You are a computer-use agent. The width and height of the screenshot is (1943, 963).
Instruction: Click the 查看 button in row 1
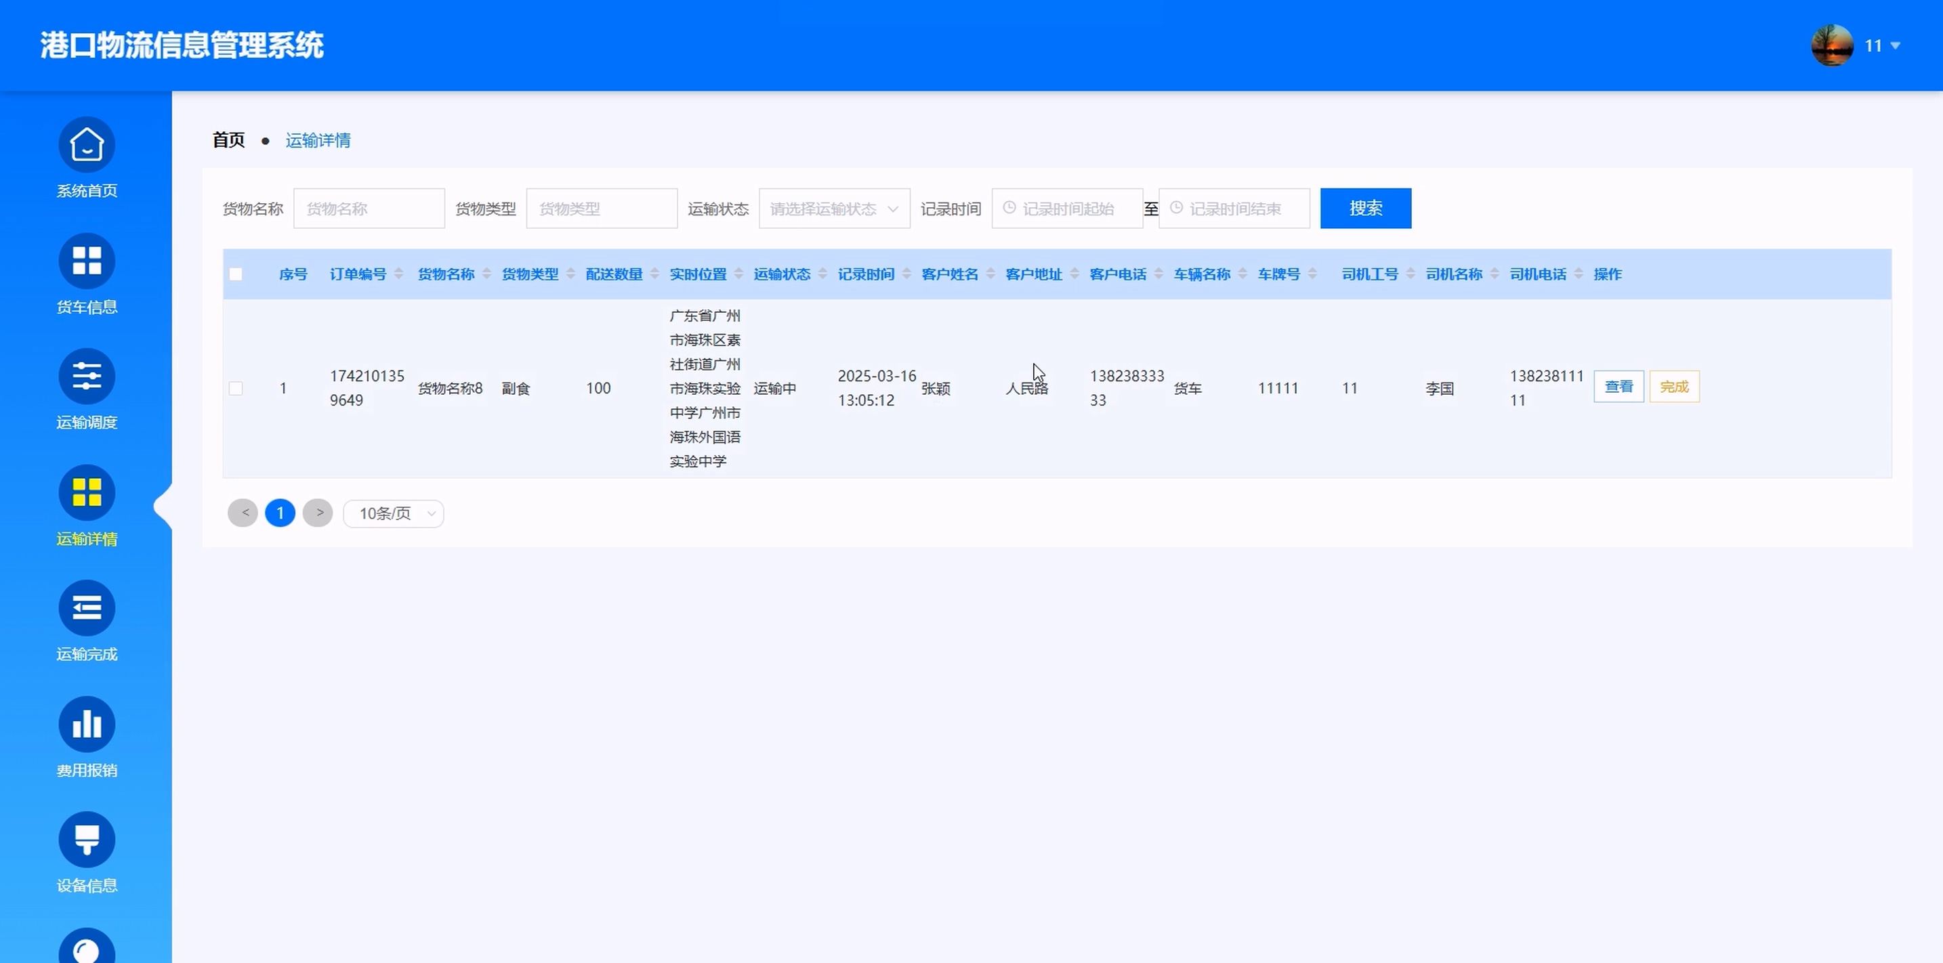coord(1618,387)
